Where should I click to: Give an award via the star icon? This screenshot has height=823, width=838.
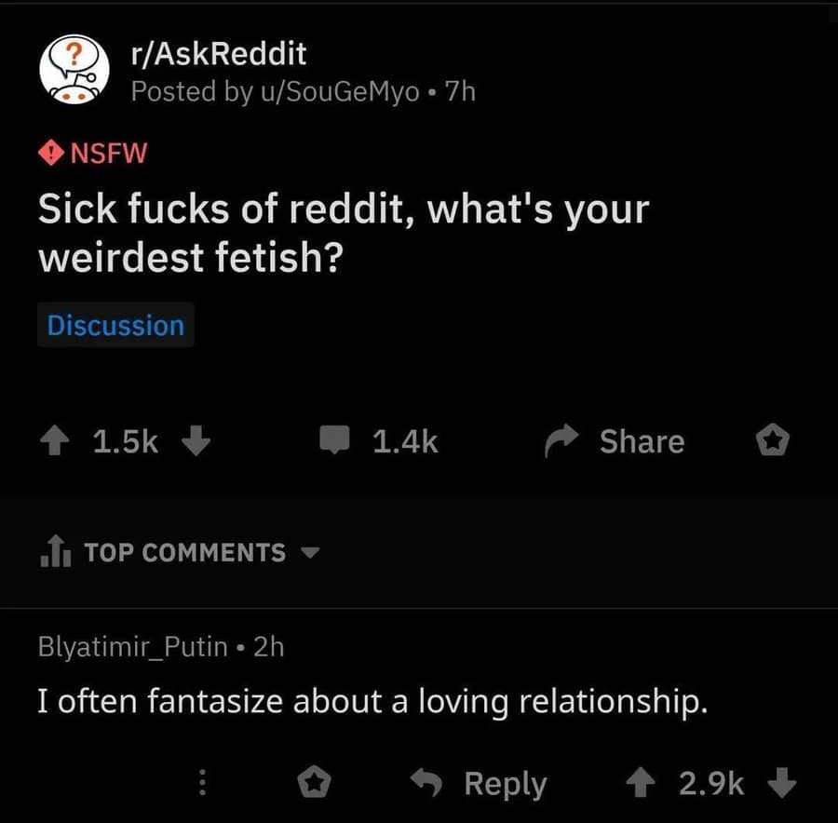pyautogui.click(x=771, y=441)
